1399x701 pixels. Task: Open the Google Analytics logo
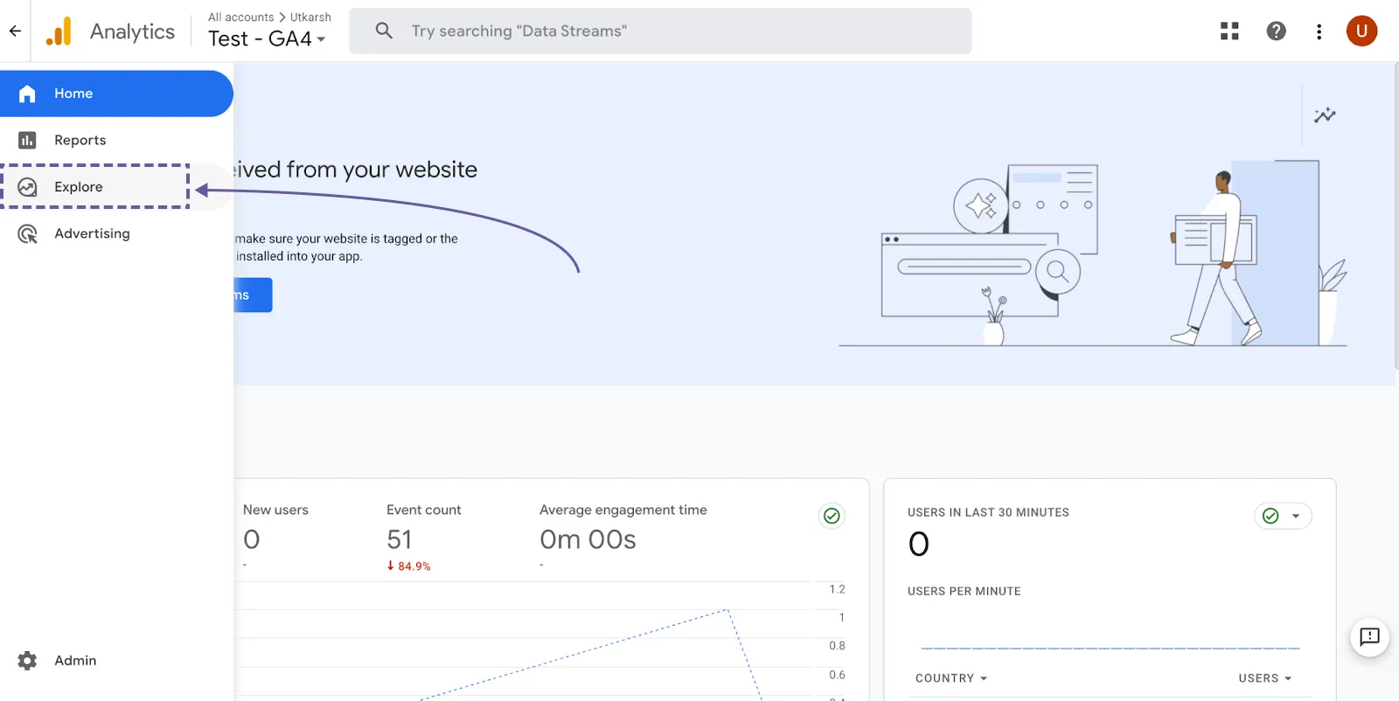click(x=59, y=31)
